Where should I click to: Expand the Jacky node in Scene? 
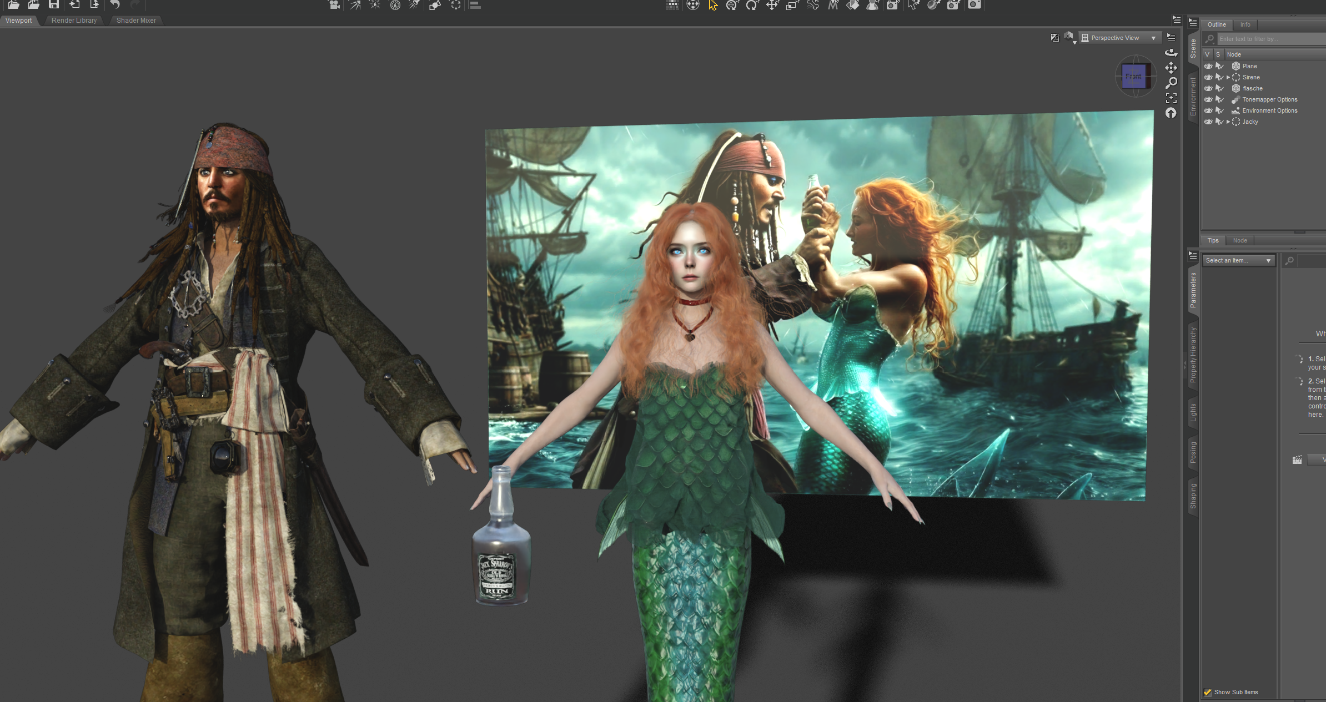tap(1228, 122)
